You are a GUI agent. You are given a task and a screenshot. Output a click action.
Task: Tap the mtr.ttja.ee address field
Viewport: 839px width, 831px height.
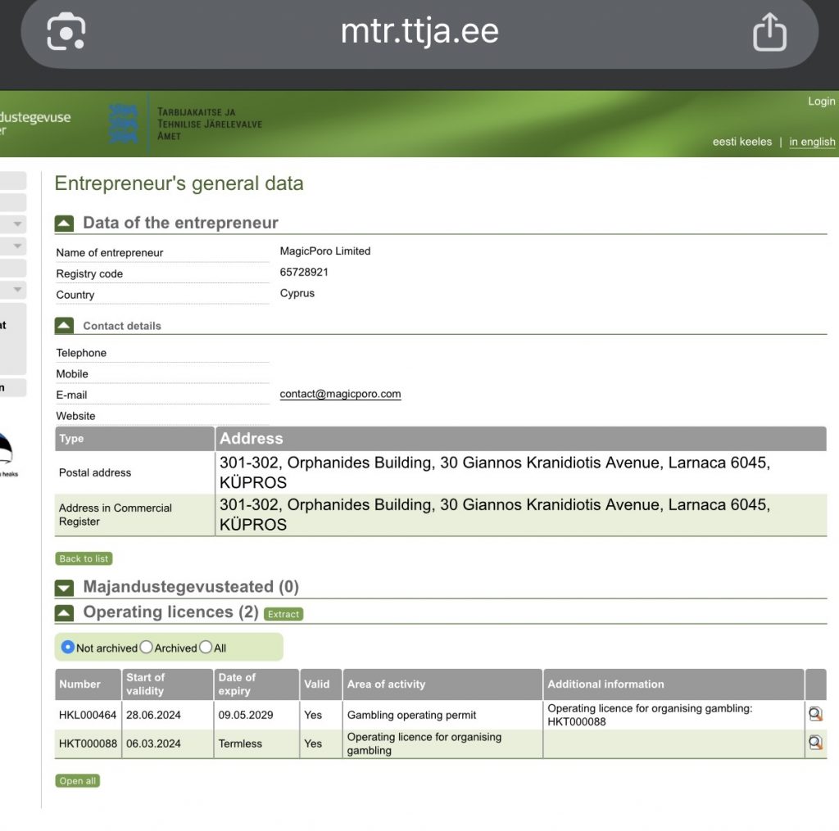pyautogui.click(x=419, y=31)
